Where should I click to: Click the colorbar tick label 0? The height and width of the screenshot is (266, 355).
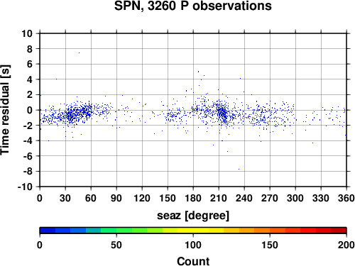(x=40, y=245)
